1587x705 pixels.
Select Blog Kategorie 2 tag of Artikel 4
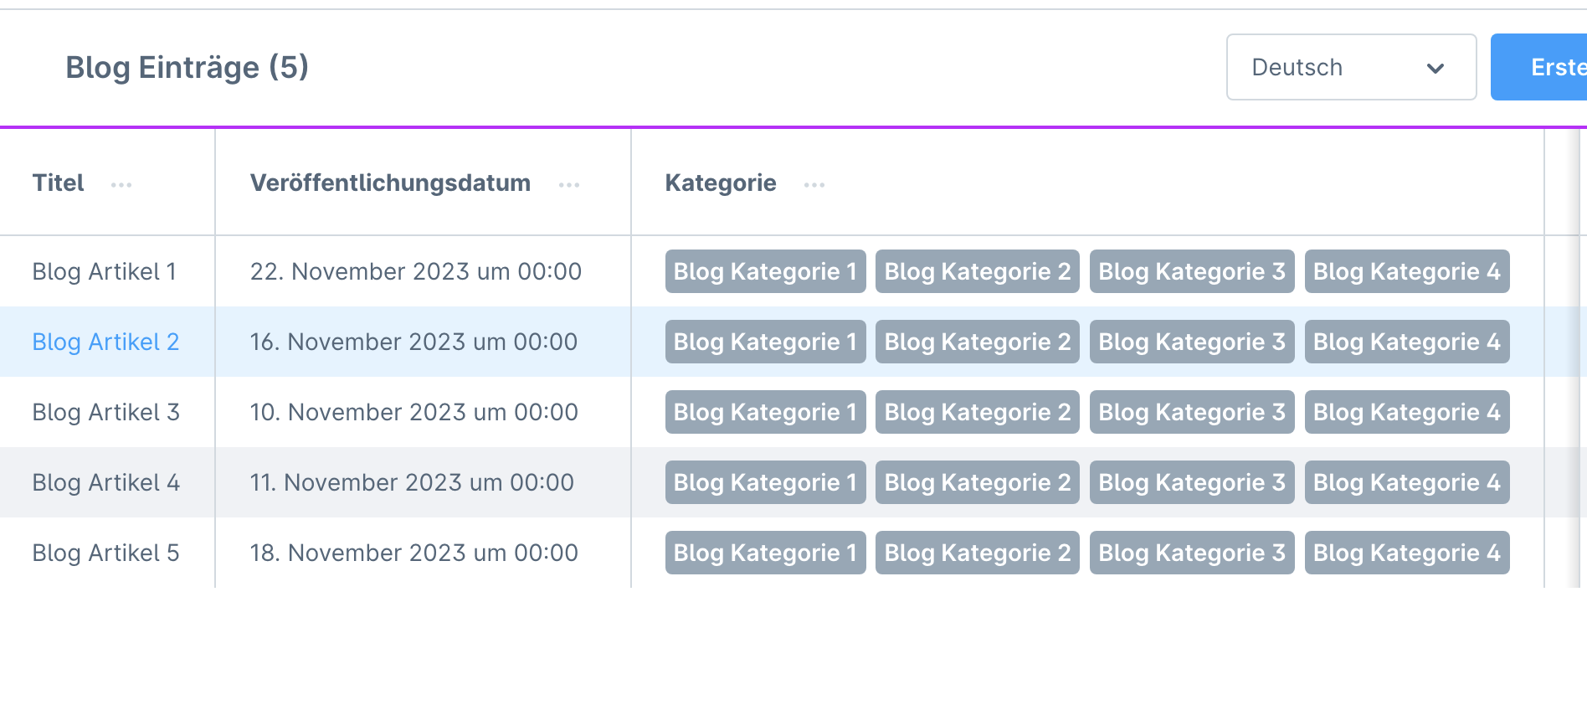pos(977,482)
